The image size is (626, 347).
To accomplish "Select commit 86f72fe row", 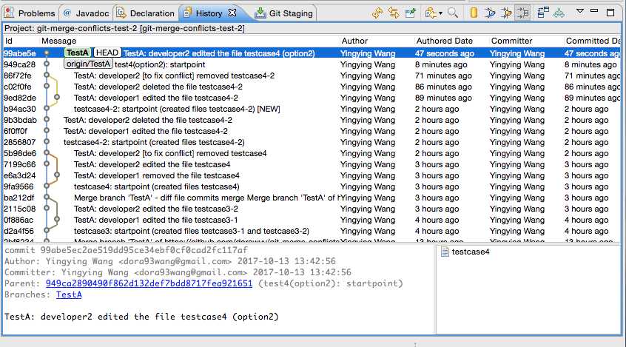I will [x=312, y=75].
